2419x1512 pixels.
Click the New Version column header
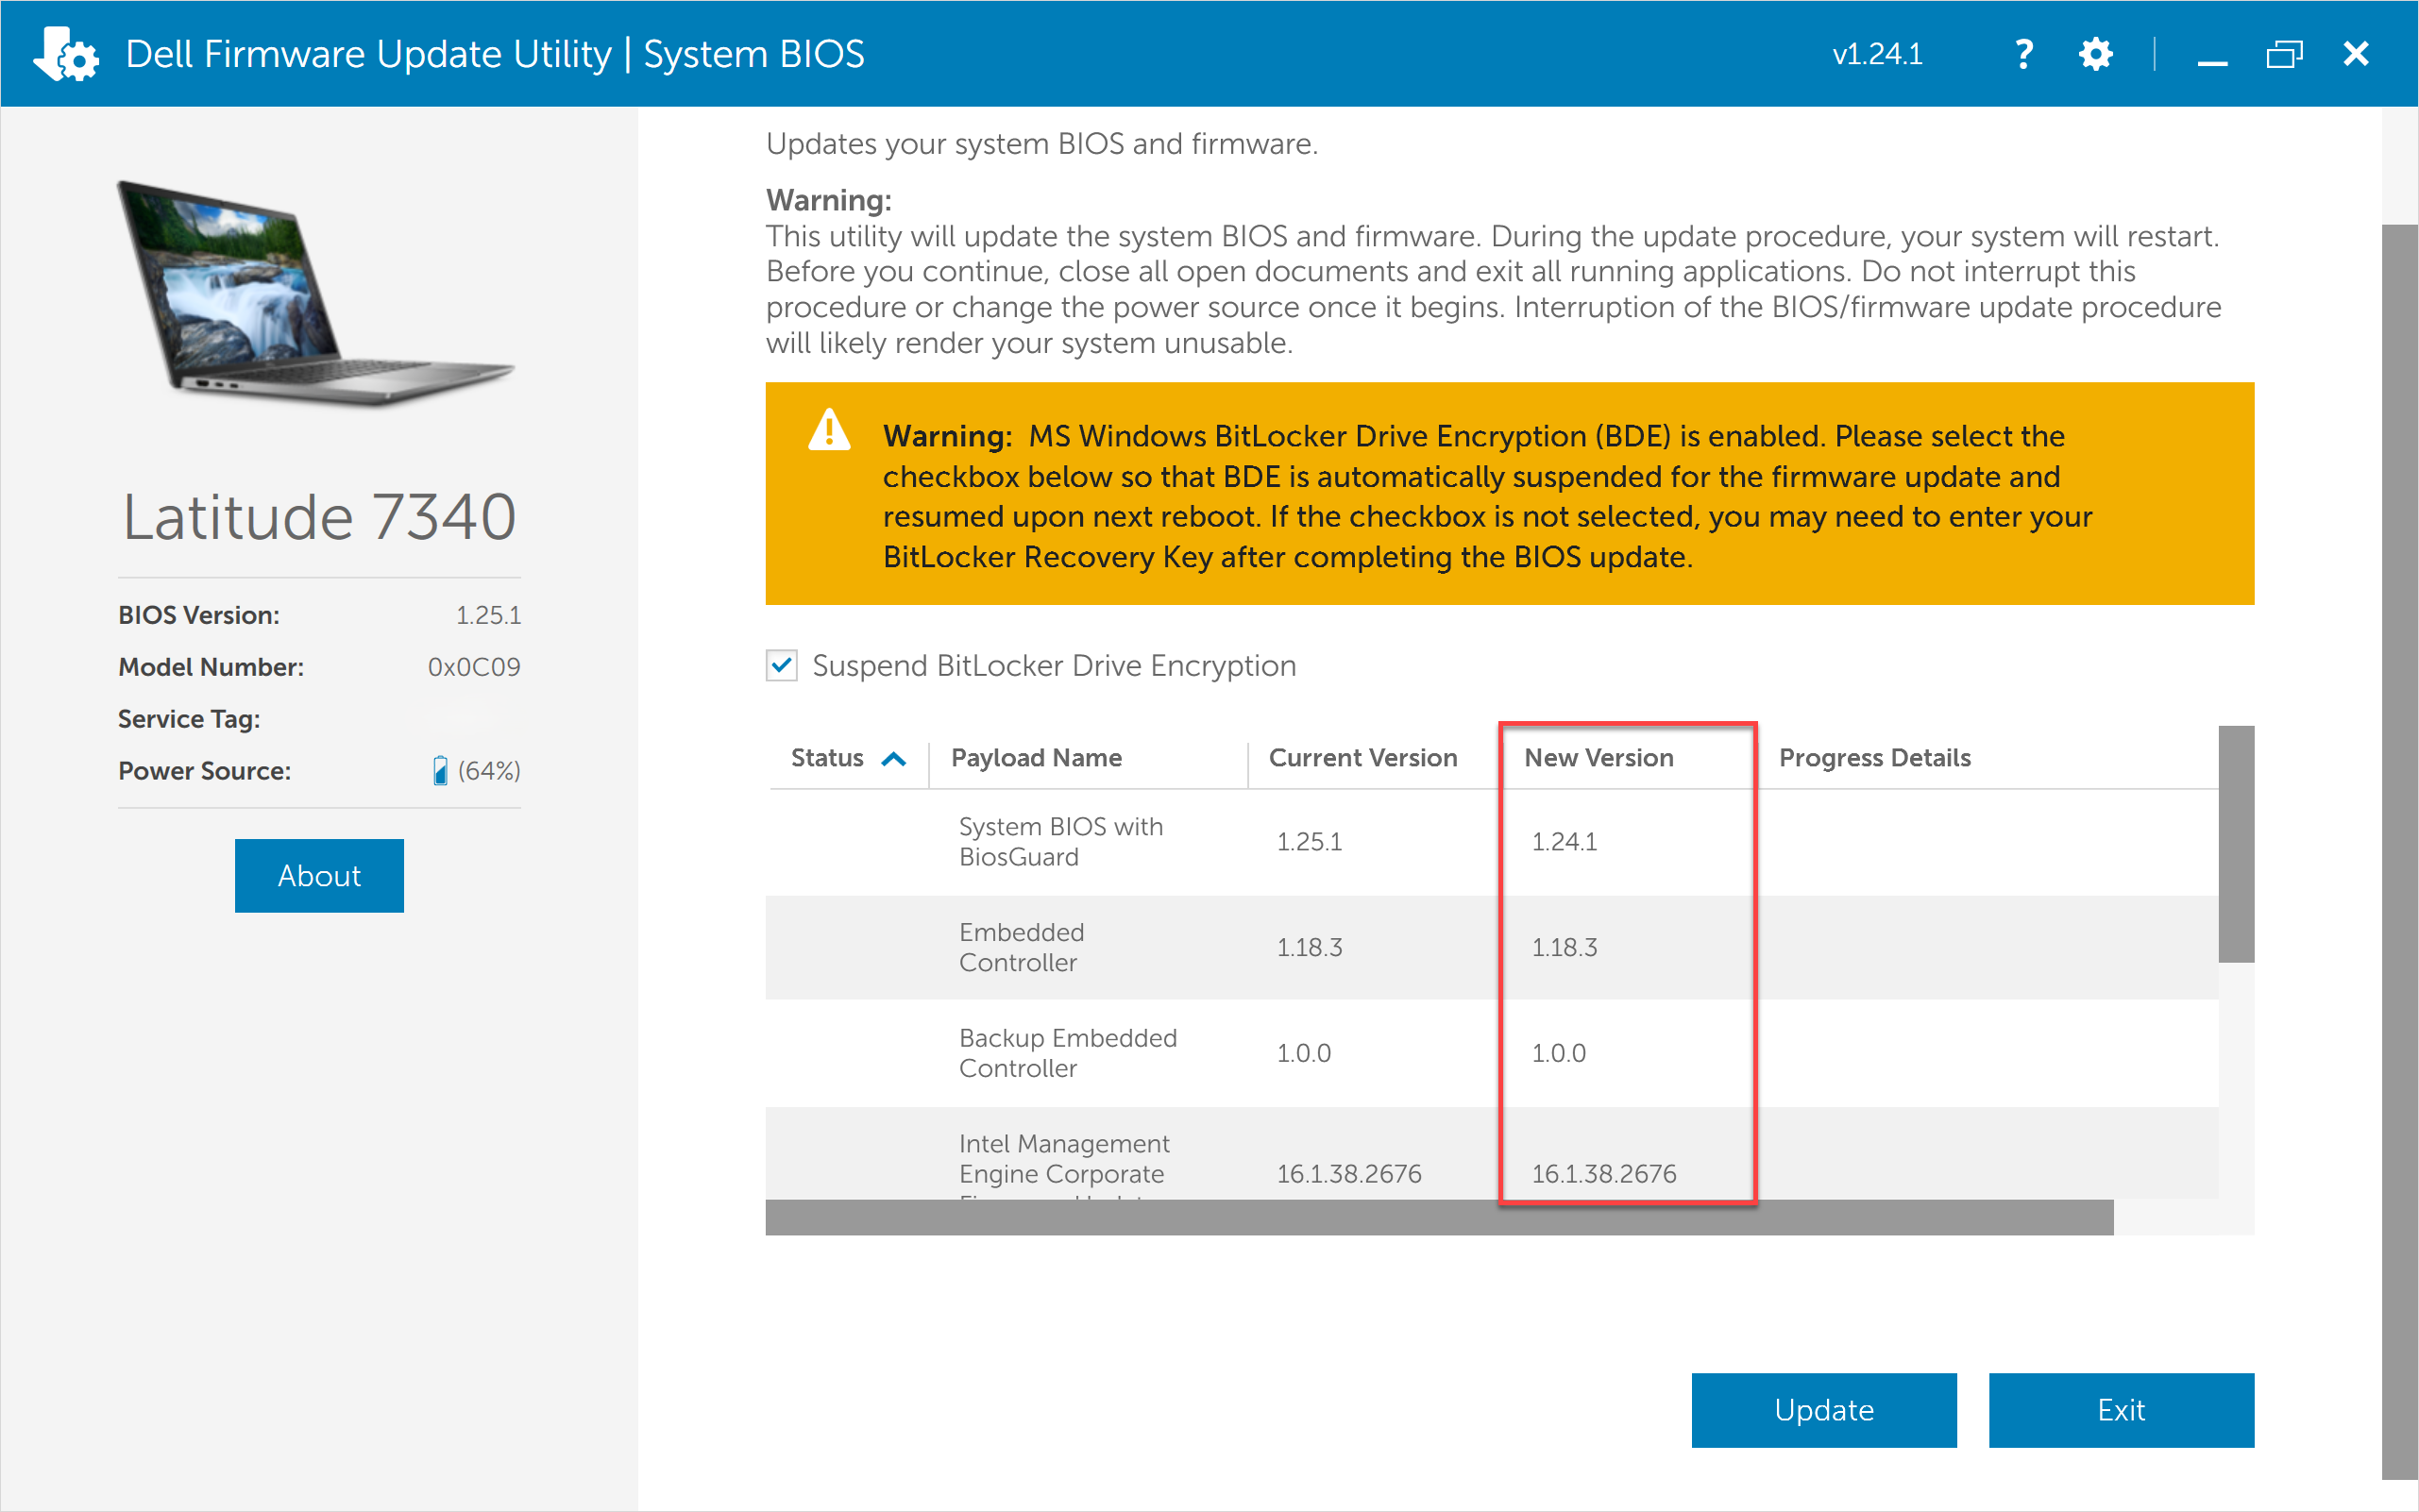[x=1598, y=758]
